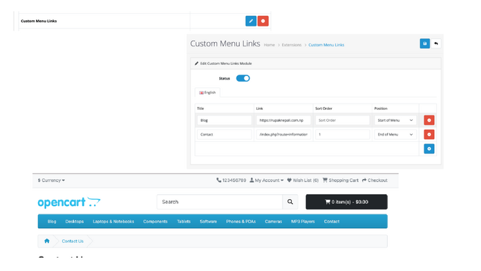Open the Phones & PDAs menu item
The width and height of the screenshot is (481, 271).
(x=240, y=221)
